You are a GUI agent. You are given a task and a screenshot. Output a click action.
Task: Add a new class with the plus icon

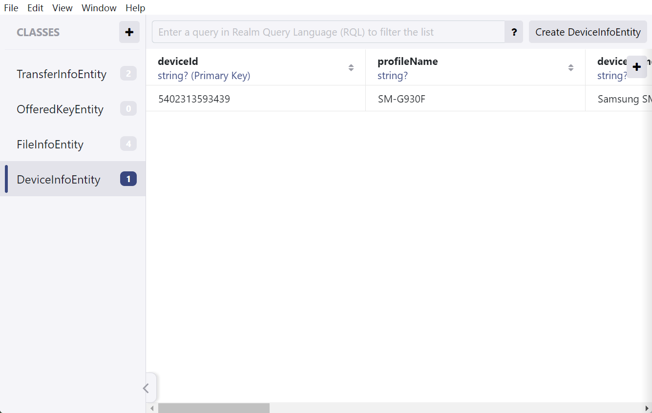(x=129, y=32)
